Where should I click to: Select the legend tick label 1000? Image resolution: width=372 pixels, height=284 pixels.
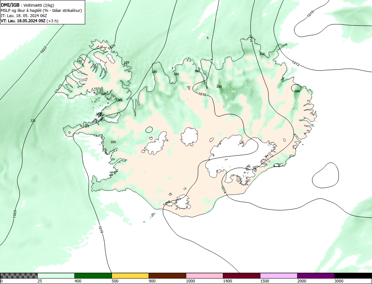190,281
